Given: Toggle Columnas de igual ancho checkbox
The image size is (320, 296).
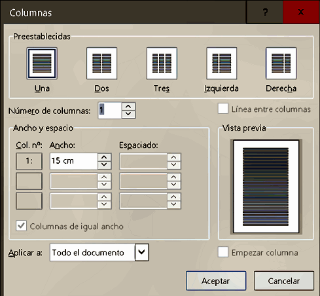Looking at the screenshot, I should point(21,226).
